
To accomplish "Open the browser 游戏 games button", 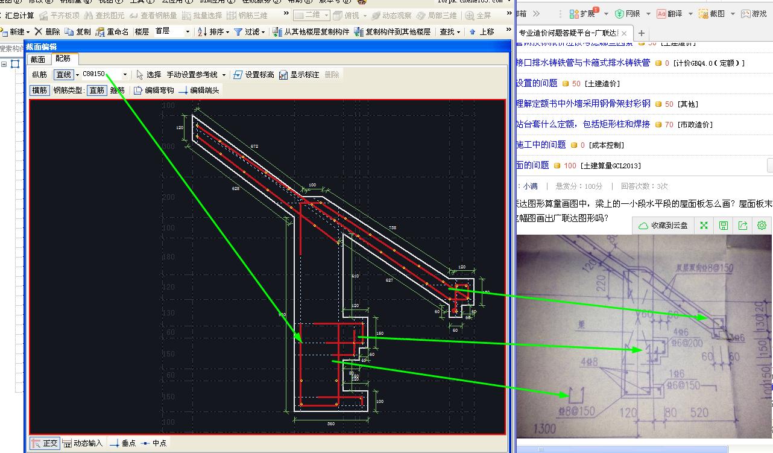I will pos(755,13).
